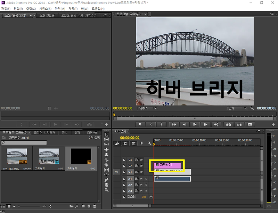Open Timeline panel flyout menu
This screenshot has width=278, height=213.
[x=258, y=131]
